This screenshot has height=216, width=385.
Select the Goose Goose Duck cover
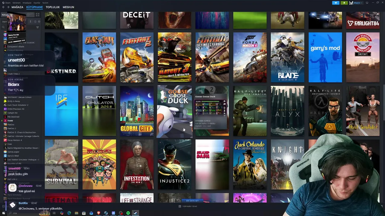174,111
